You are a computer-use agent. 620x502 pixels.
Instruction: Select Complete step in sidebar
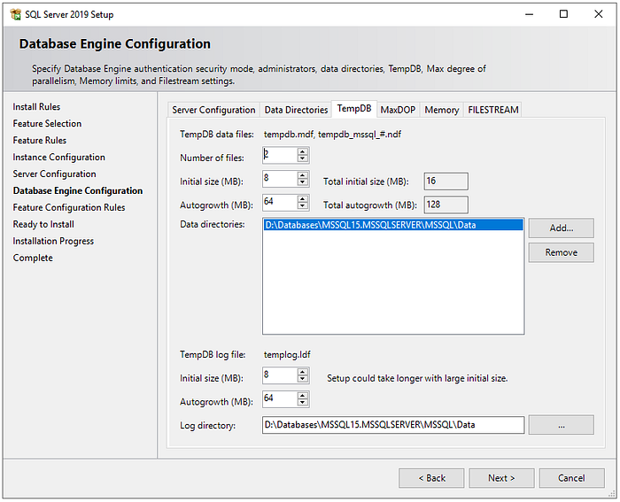point(33,259)
